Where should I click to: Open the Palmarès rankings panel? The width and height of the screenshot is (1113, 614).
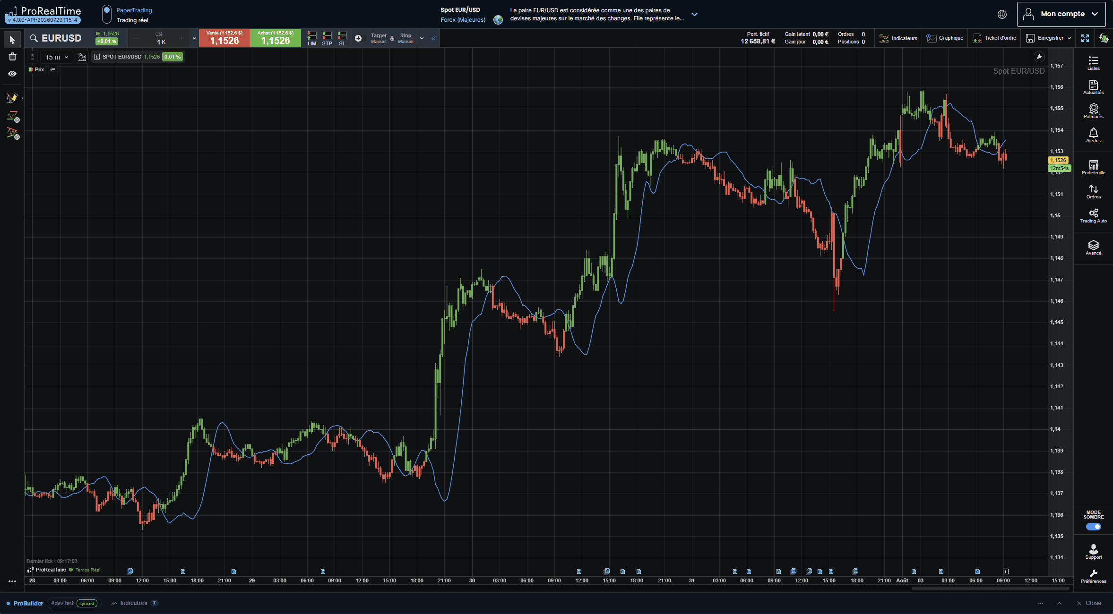[1093, 111]
